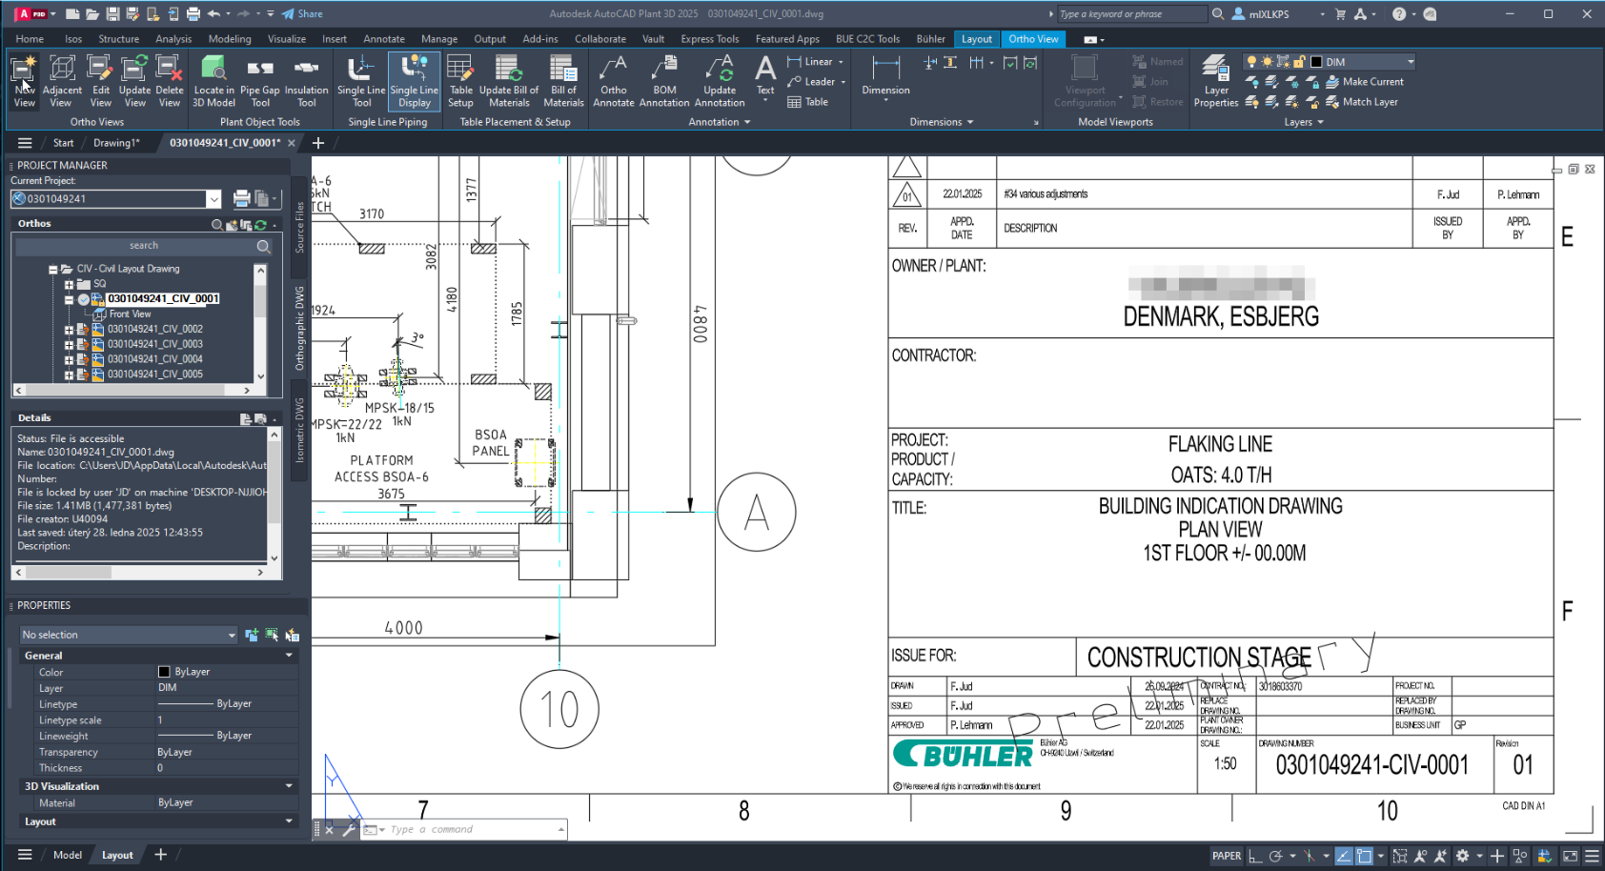Select the Adjacent View tool
This screenshot has height=871, width=1605.
[x=62, y=81]
